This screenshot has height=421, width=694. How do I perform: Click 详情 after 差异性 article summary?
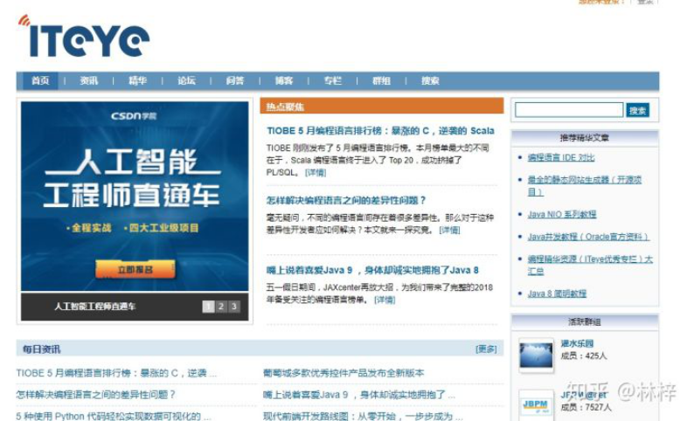[x=449, y=230]
